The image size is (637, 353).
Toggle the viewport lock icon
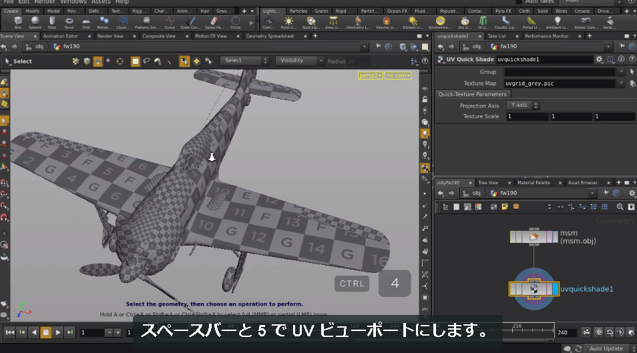(x=425, y=99)
